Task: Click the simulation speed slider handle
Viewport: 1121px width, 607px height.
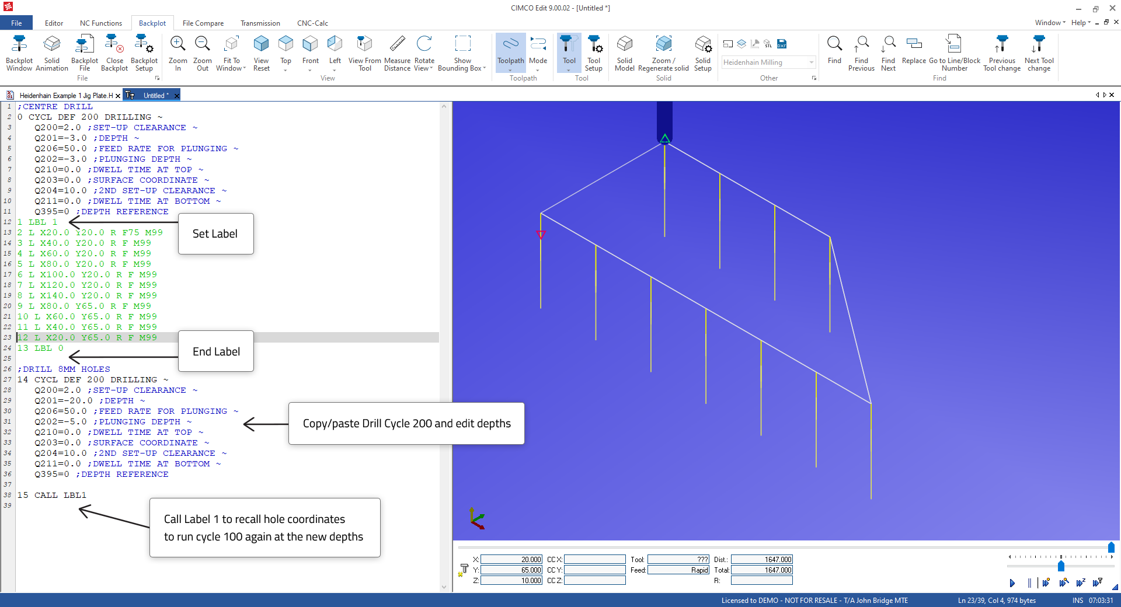Action: click(1061, 566)
